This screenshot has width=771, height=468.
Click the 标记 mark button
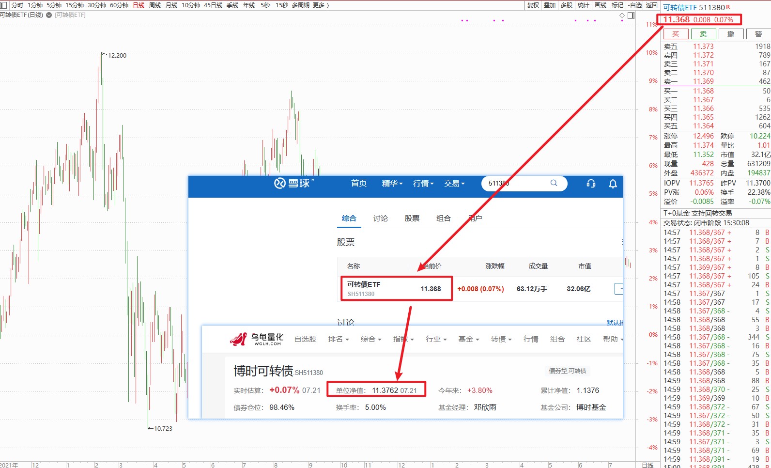617,5
